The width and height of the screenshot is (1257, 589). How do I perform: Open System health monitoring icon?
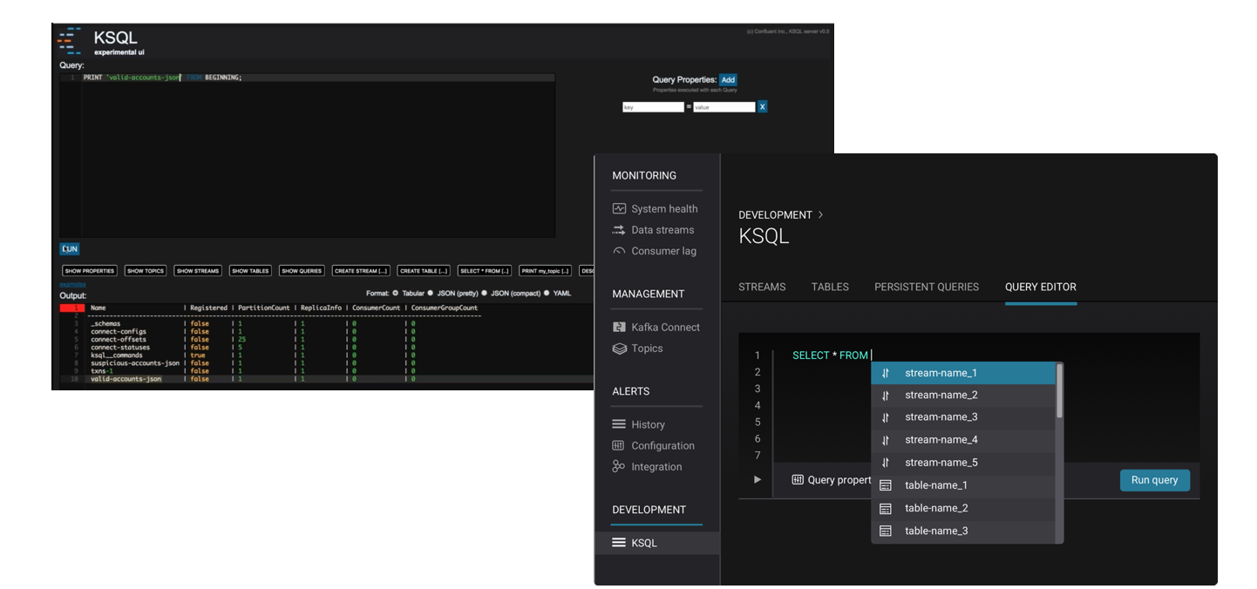[619, 209]
